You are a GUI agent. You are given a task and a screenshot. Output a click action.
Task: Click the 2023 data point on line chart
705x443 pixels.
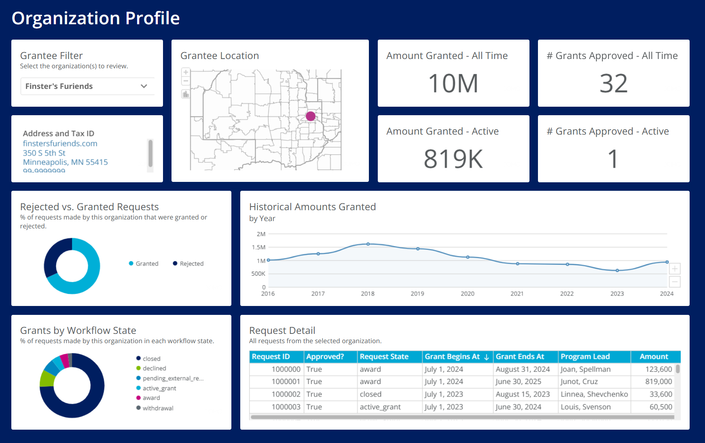[617, 270]
